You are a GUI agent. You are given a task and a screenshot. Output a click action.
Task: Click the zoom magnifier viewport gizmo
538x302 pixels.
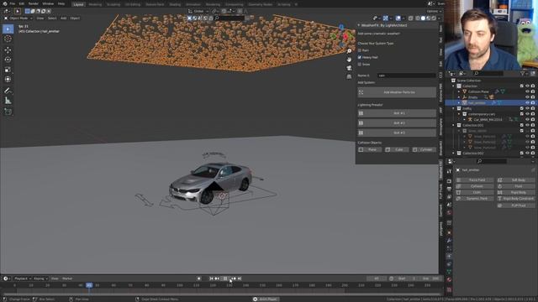pos(349,51)
